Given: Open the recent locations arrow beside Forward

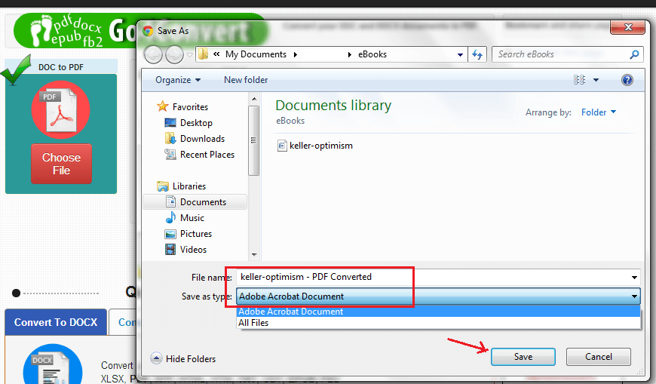Looking at the screenshot, I should coord(189,55).
